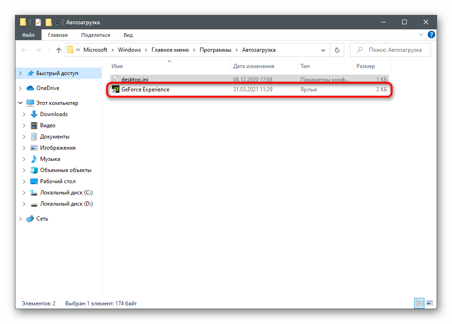
Task: Open the Файл menu tab
Action: click(28, 35)
